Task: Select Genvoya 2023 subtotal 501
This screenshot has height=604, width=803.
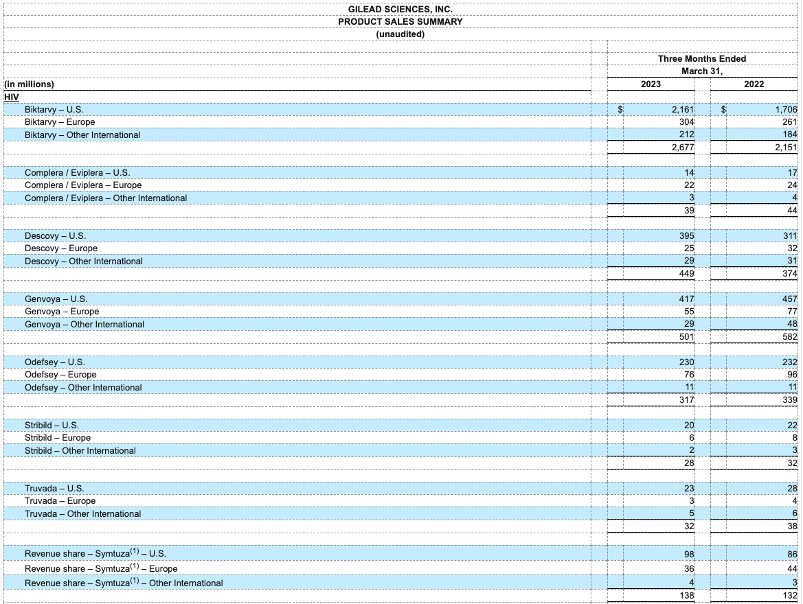Action: pos(686,337)
